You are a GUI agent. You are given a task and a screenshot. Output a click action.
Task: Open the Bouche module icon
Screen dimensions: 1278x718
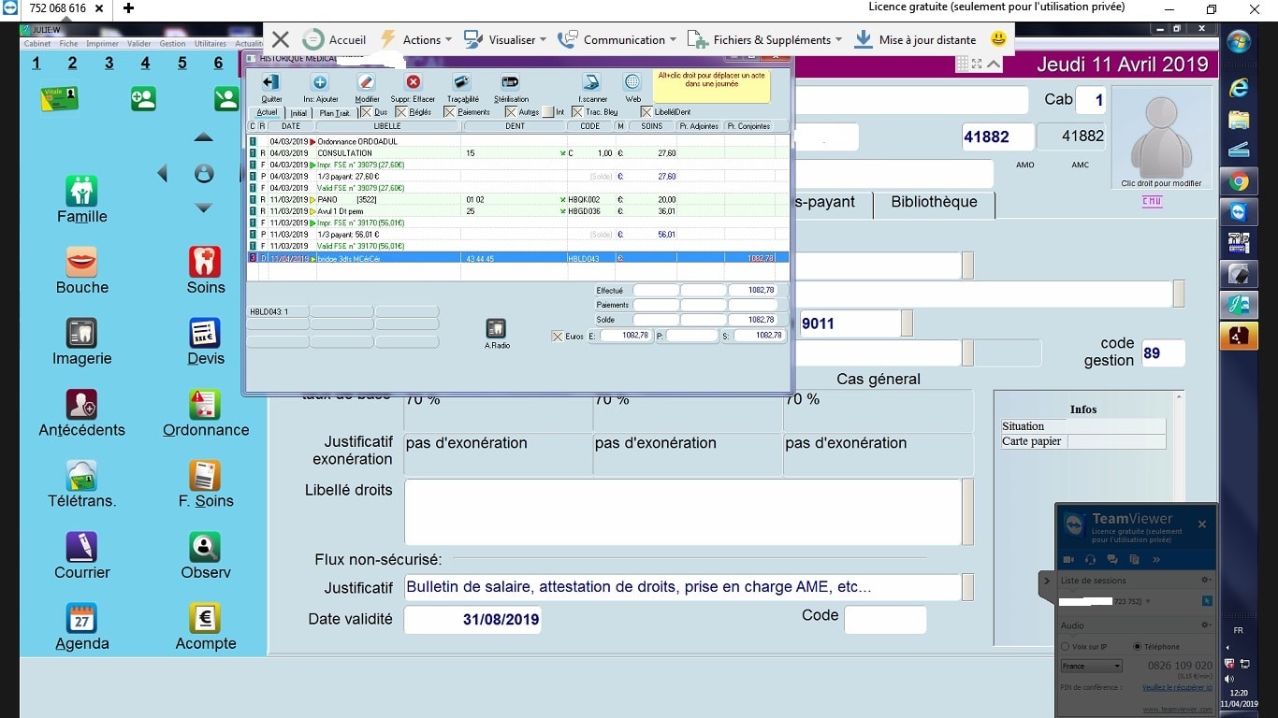pos(82,261)
